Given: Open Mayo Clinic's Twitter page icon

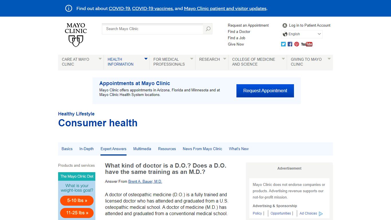Looking at the screenshot, I should tap(283, 44).
